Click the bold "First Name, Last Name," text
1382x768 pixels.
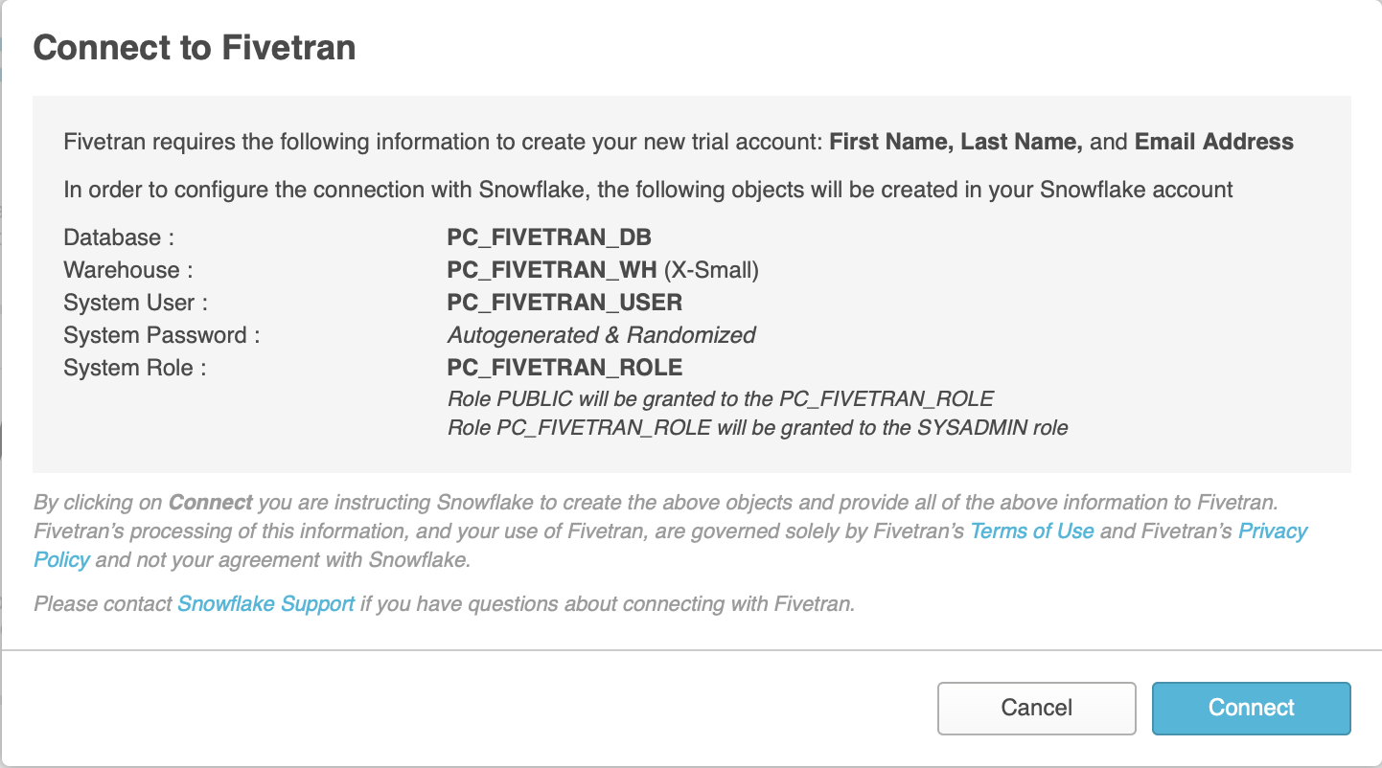tap(956, 143)
